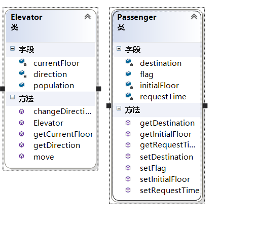Click the population field icon
This screenshot has height=228, width=256.
pyautogui.click(x=22, y=85)
